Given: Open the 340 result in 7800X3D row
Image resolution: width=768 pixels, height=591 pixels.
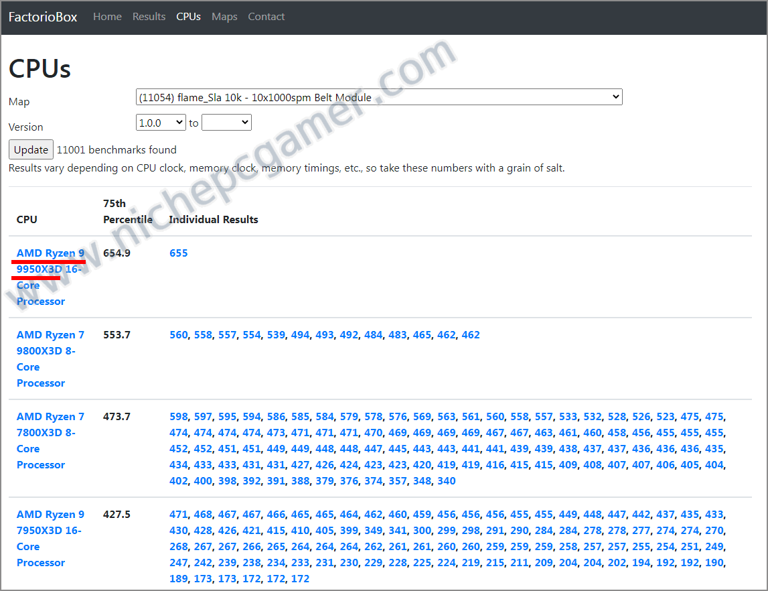Looking at the screenshot, I should (x=446, y=480).
